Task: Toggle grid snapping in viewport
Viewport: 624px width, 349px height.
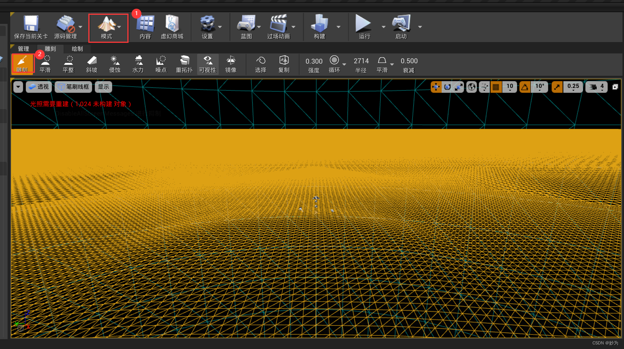Action: click(495, 87)
